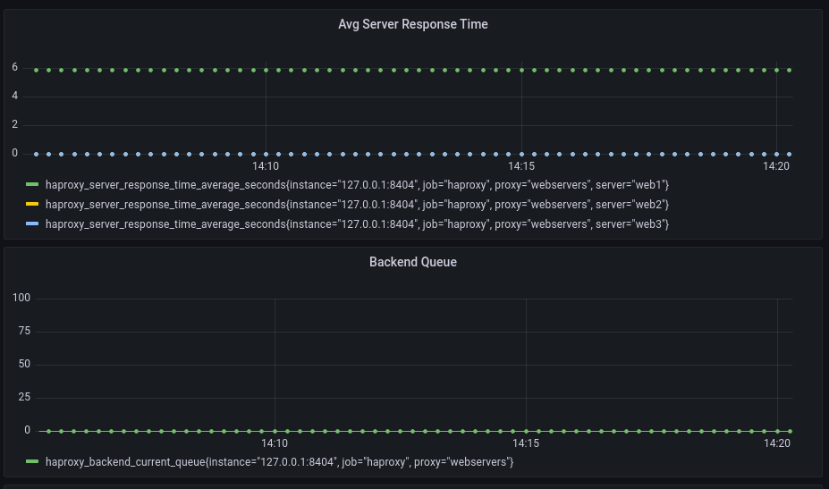Click the 14:15 label on the response time chart
829x489 pixels.
click(521, 166)
